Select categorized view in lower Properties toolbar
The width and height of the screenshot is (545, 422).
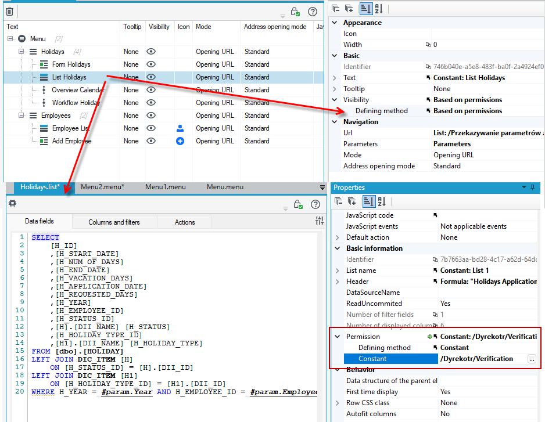coord(368,201)
